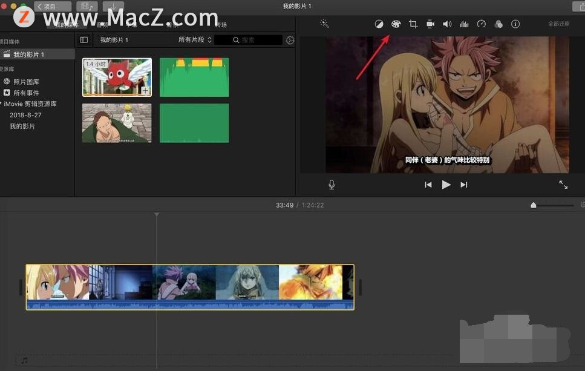Screen dimensions: 585x371
Task: Select 我的影片 1 in project media
Action: 38,54
